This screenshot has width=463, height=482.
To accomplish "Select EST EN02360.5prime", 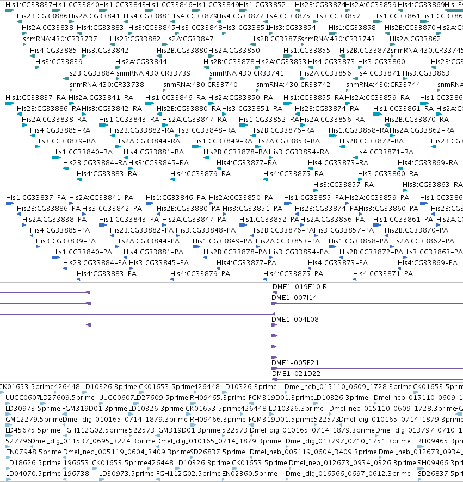I will click(250, 474).
